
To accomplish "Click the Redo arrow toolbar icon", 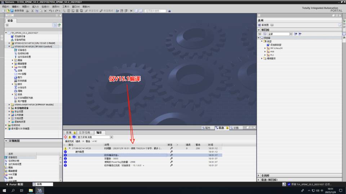I will [x=57, y=11].
